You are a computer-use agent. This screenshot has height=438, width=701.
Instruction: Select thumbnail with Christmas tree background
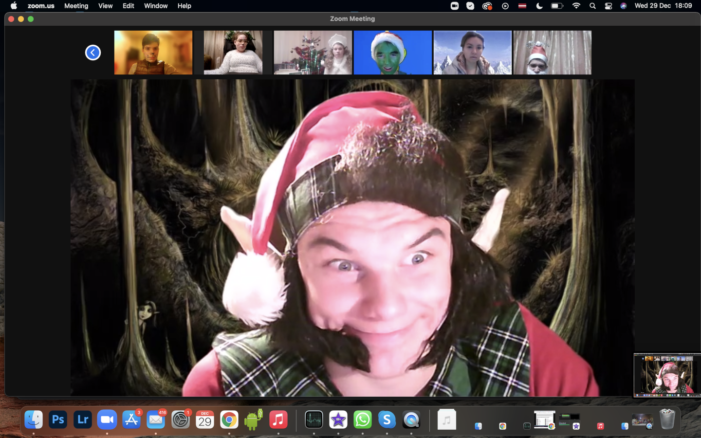tap(313, 53)
